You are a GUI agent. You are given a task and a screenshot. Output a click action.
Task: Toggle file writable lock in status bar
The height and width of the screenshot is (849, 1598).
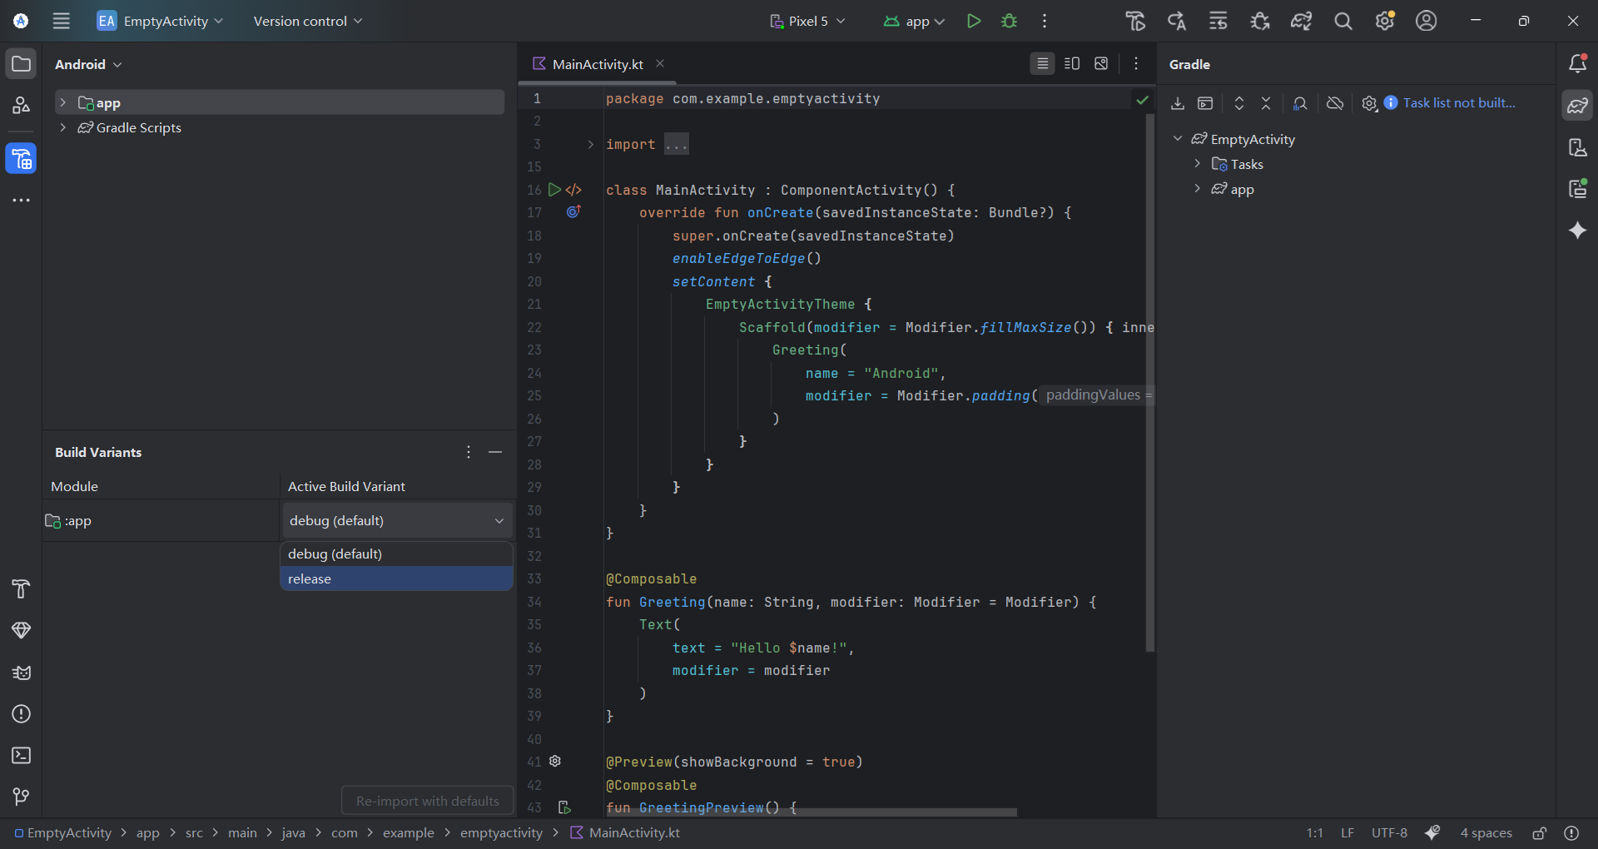tap(1539, 832)
